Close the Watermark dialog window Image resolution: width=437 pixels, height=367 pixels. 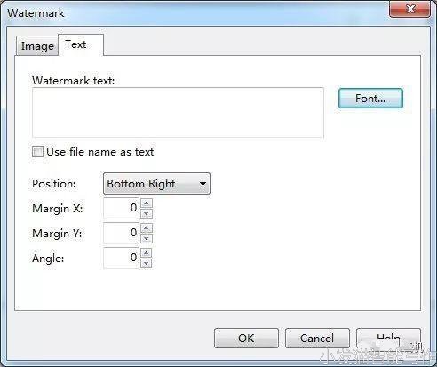click(410, 9)
